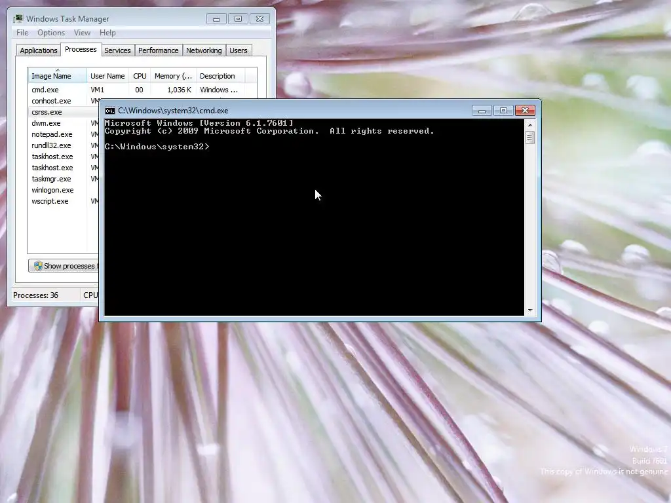The height and width of the screenshot is (503, 671).
Task: Close the cmd.exe command prompt window
Action: pyautogui.click(x=525, y=111)
